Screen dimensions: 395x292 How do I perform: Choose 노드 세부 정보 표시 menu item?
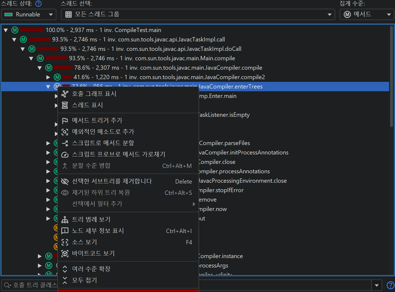pyautogui.click(x=98, y=231)
